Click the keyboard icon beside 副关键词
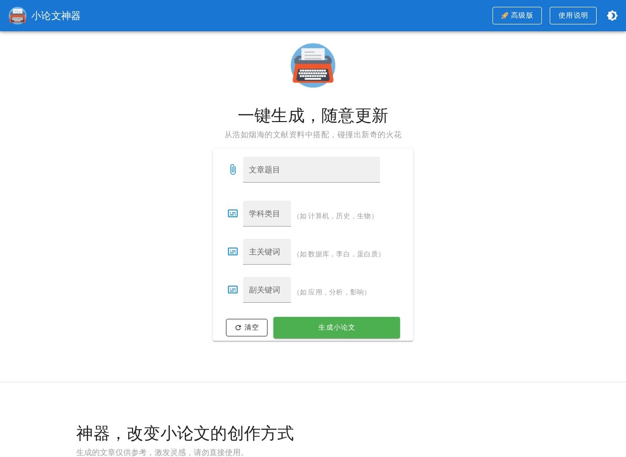Viewport: 626px width, 457px height. click(x=233, y=290)
